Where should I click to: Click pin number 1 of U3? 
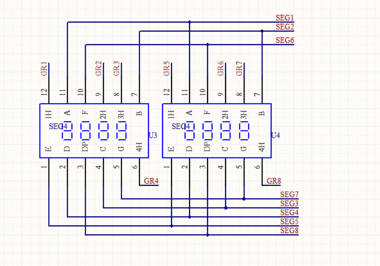click(44, 167)
